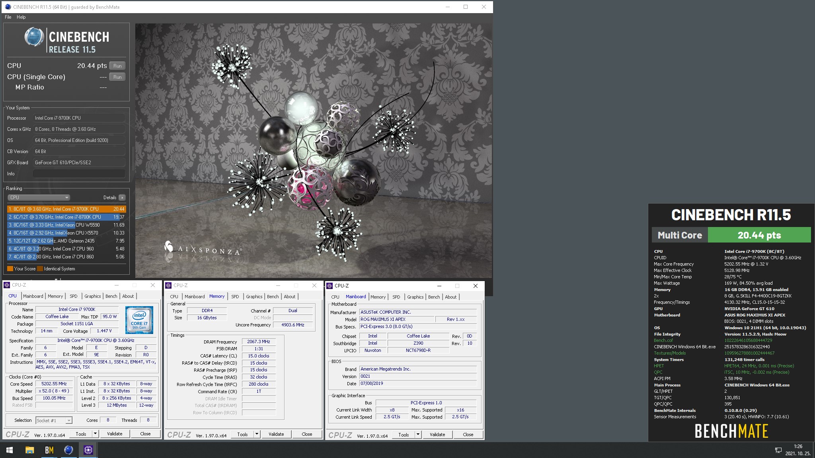Click Close button in CPU-Z Memory window
Image resolution: width=815 pixels, height=458 pixels.
(307, 434)
